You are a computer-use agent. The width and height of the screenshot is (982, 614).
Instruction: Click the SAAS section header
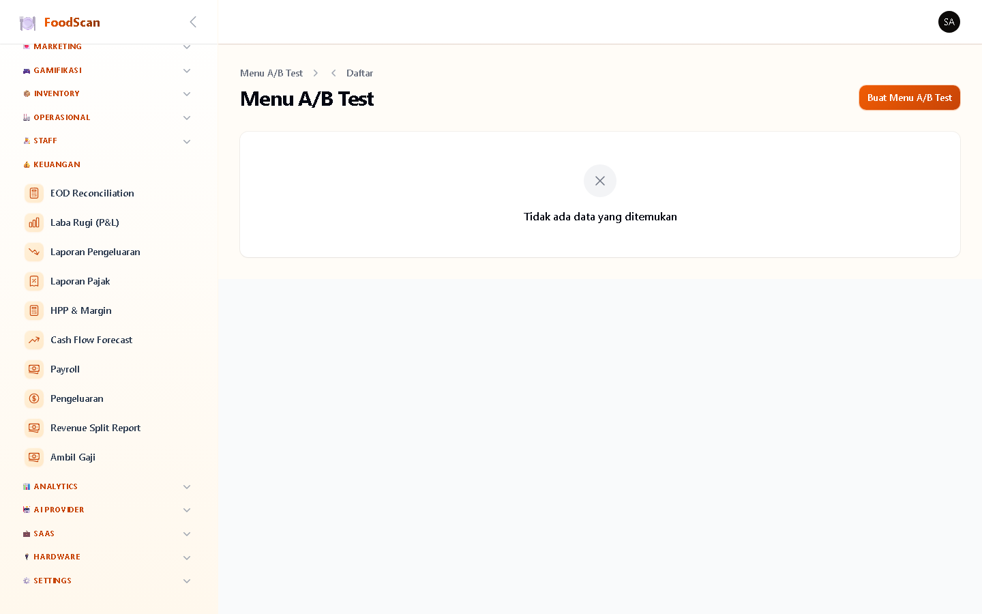[44, 533]
